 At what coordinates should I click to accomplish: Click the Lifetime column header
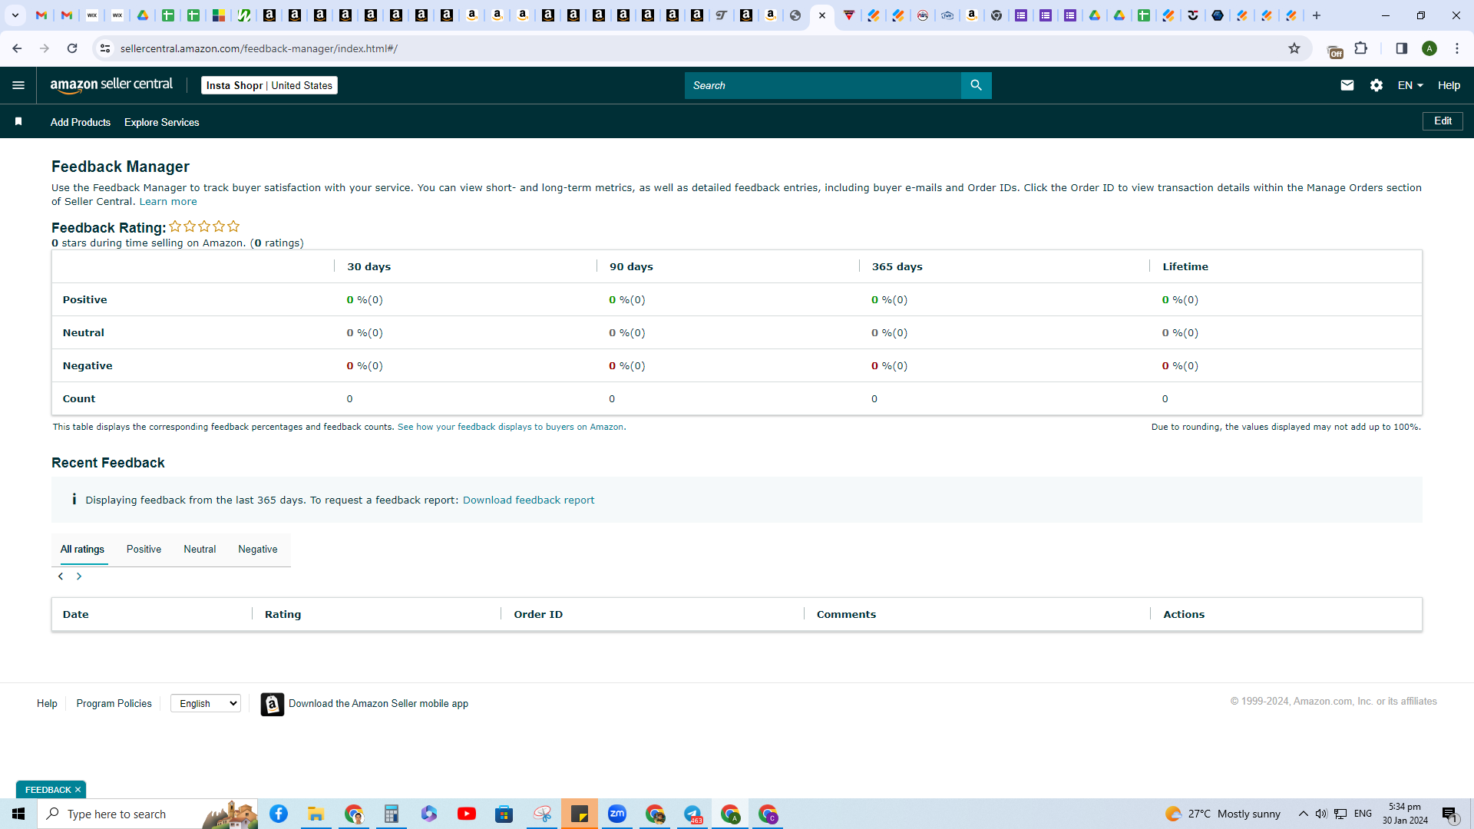pos(1185,266)
